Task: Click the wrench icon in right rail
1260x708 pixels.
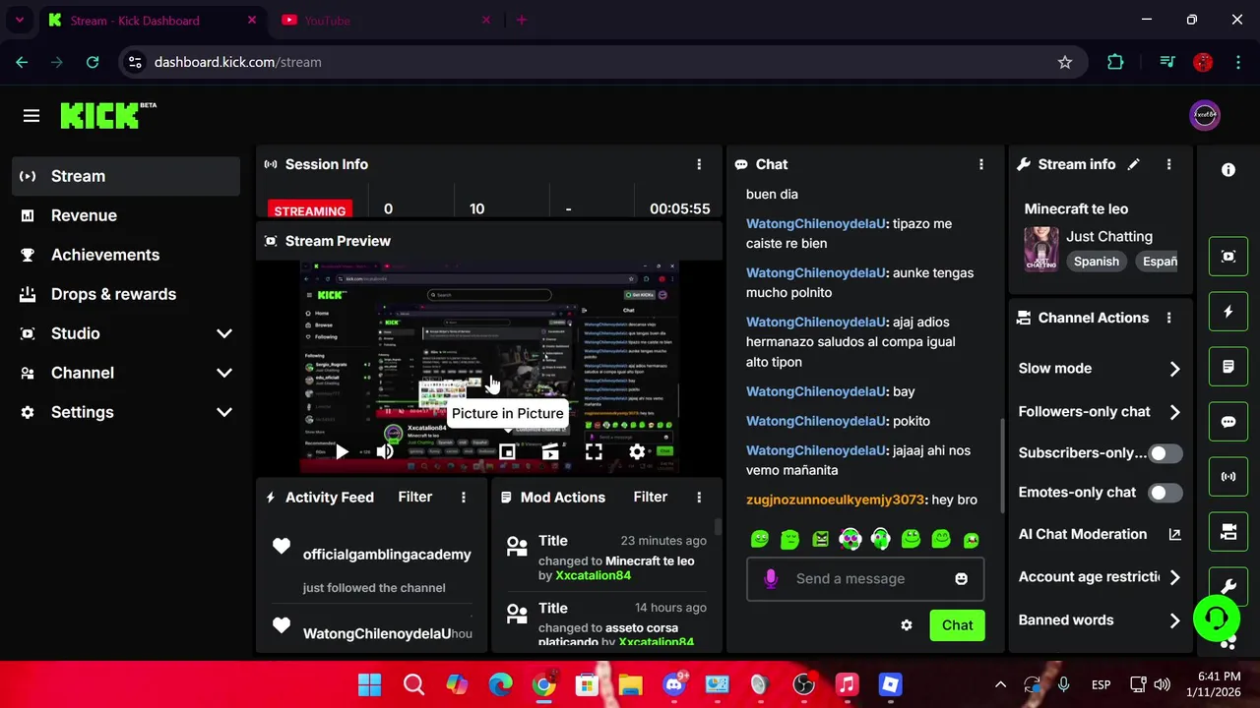Action: 1228,587
